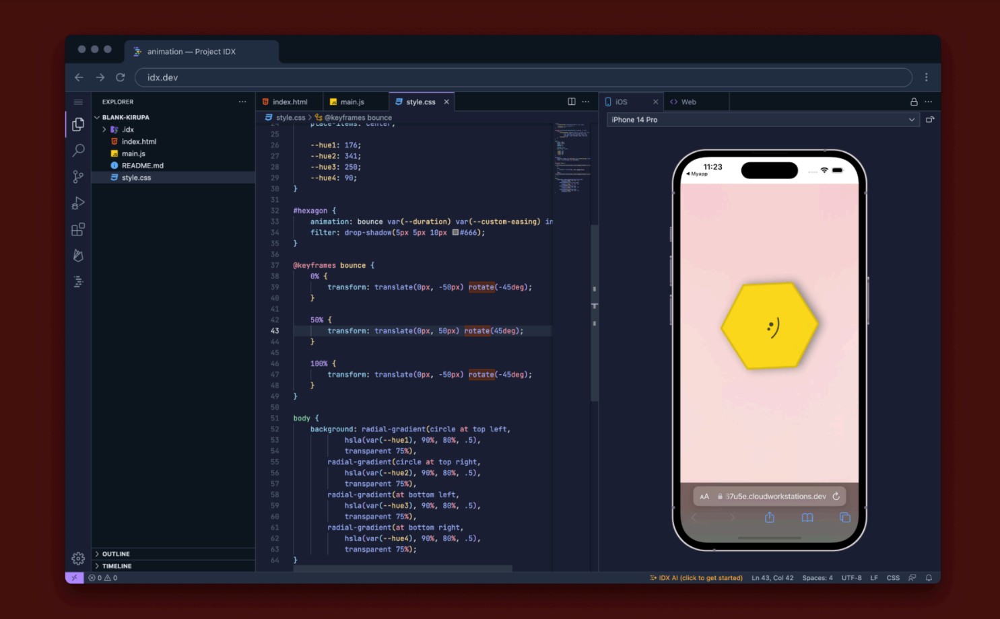Open the Extensions view
Viewport: 1000px width, 619px height.
[78, 229]
